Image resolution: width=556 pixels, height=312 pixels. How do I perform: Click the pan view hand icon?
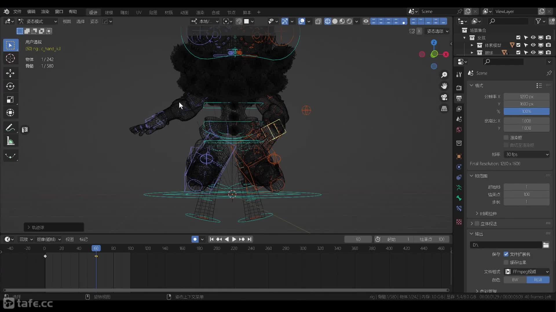(x=444, y=86)
